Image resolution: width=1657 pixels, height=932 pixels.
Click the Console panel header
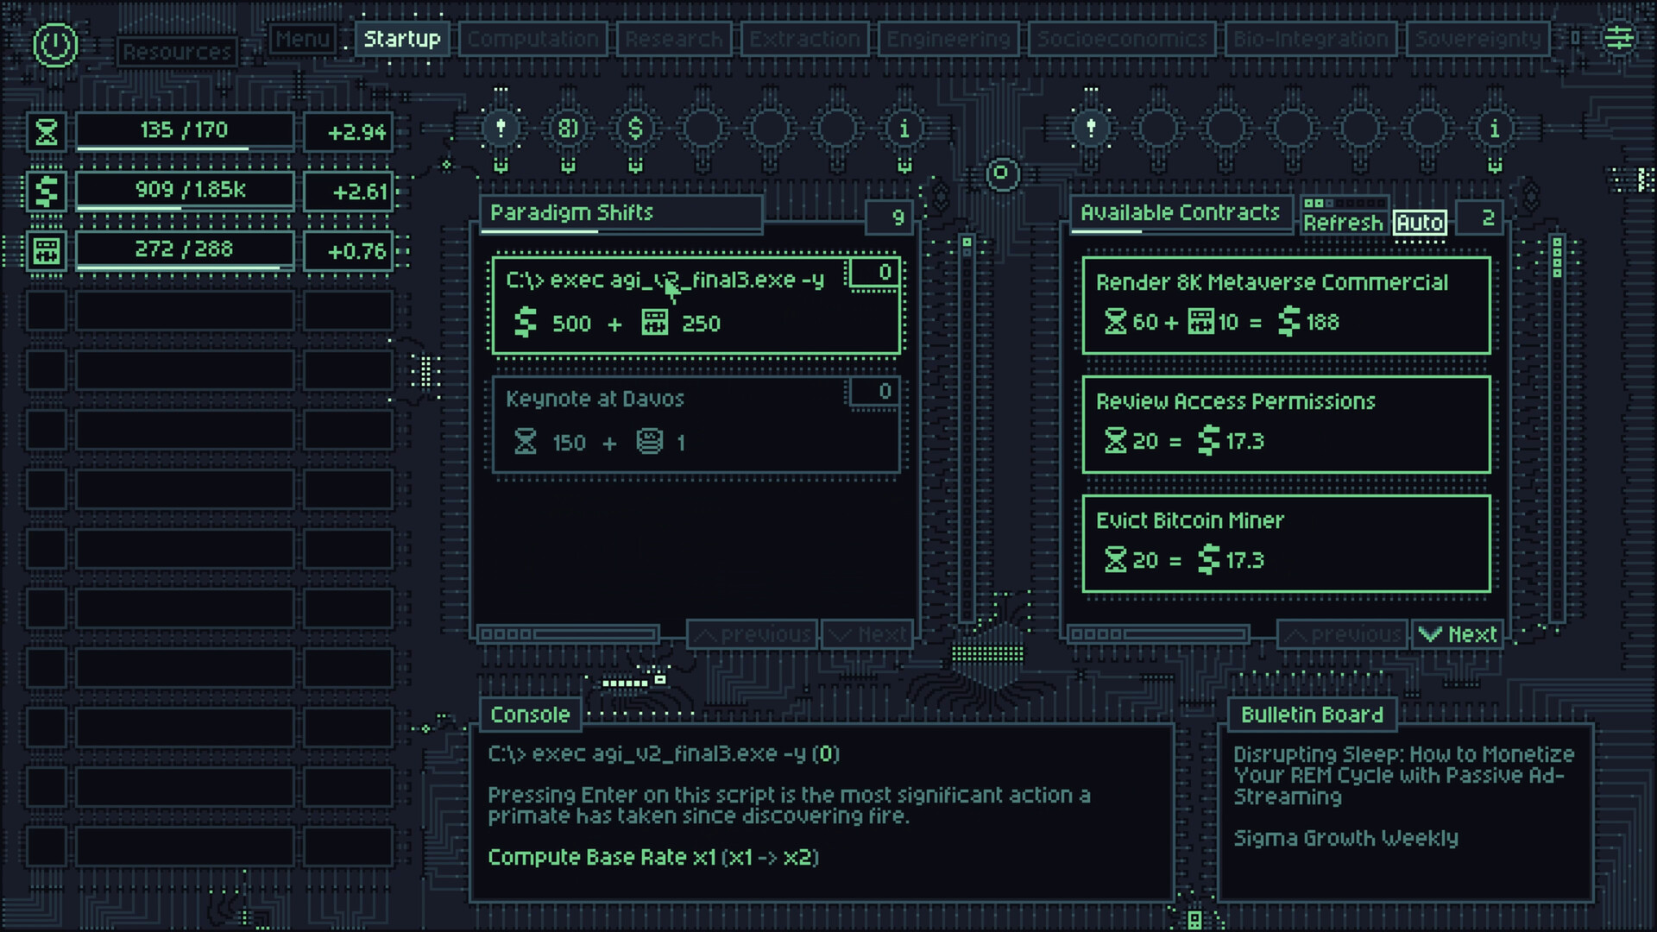[x=530, y=715]
